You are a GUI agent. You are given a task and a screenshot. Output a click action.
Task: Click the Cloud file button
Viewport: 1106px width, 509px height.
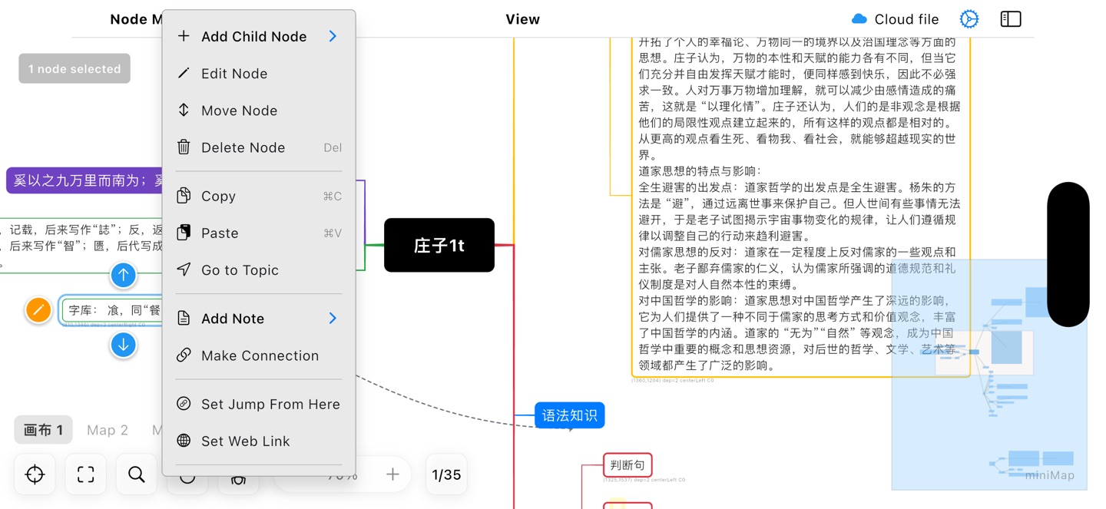[x=895, y=19]
